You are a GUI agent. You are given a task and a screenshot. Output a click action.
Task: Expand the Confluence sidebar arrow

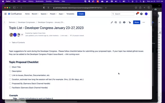[4, 22]
